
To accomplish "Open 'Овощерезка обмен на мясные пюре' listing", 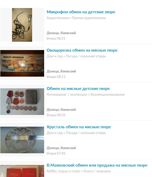I will click(82, 50).
